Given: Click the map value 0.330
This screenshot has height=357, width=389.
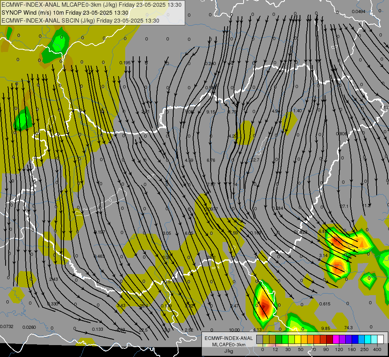Looking at the screenshot, I should [52, 304].
